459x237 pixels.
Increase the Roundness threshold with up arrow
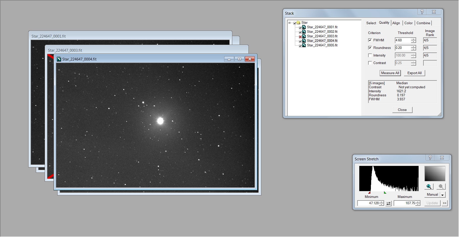point(413,47)
